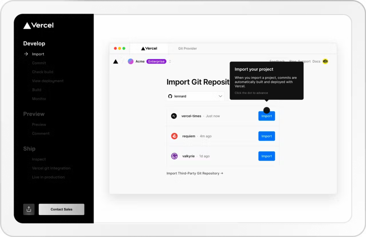Viewport: 366px width, 237px height.
Task: Open the Support link in the header
Action: pos(304,61)
